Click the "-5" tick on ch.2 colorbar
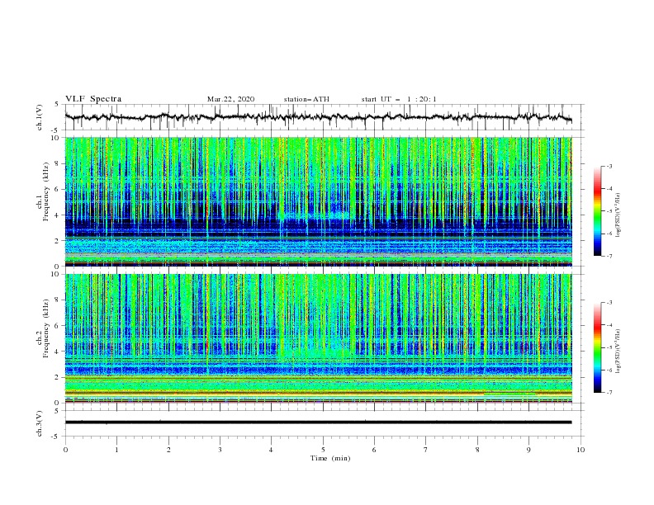Viewport: 654px width, 505px height. pyautogui.click(x=609, y=347)
